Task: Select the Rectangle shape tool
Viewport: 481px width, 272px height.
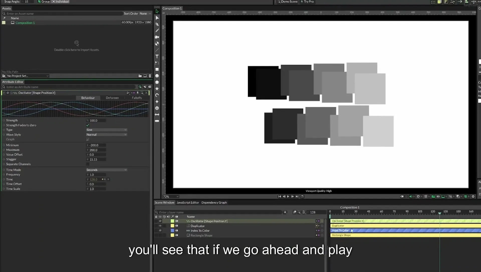Action: [x=157, y=69]
